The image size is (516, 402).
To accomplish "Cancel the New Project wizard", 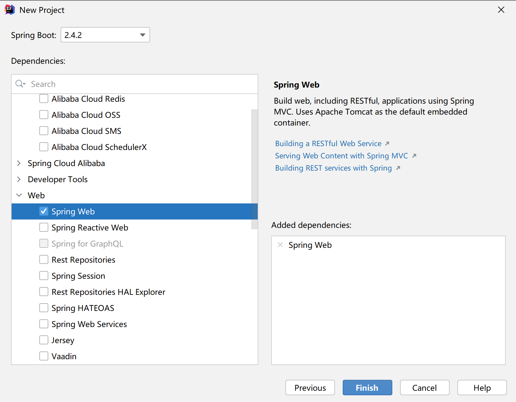I will pyautogui.click(x=425, y=388).
